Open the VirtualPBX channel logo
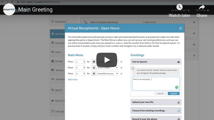This screenshot has width=214, height=120. pos(9,9)
